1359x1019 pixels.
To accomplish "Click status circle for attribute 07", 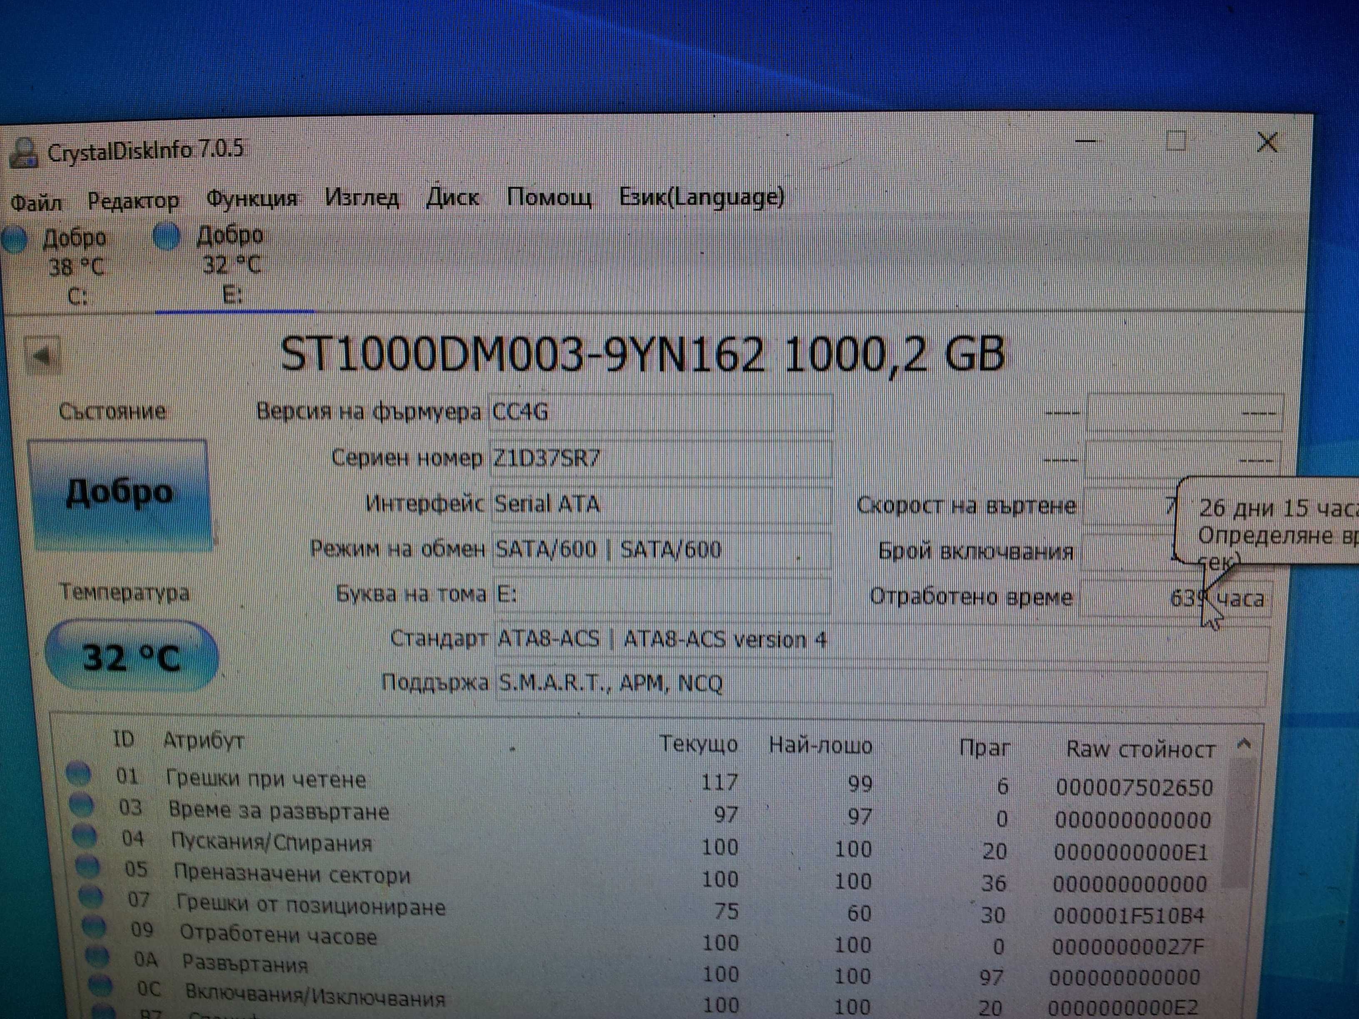I will (92, 897).
